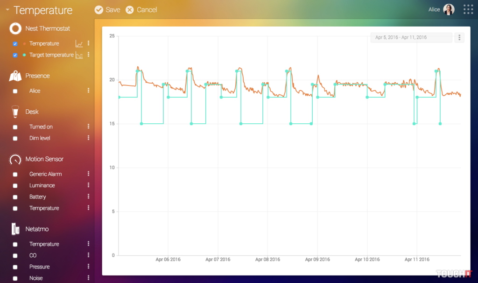Viewport: 478px width, 283px height.
Task: Cancel editing the chart
Action: tap(141, 10)
